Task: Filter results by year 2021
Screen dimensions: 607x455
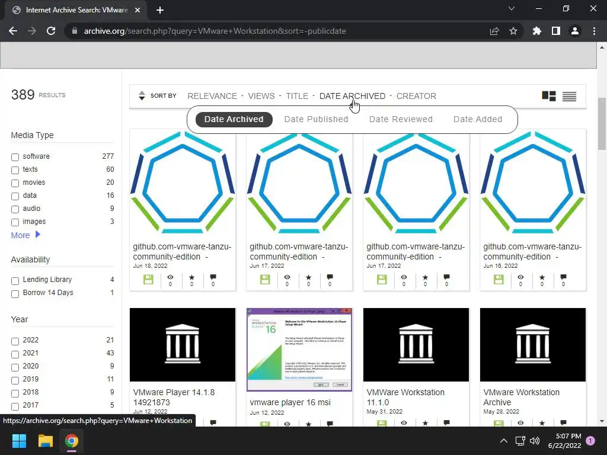Action: pos(15,354)
